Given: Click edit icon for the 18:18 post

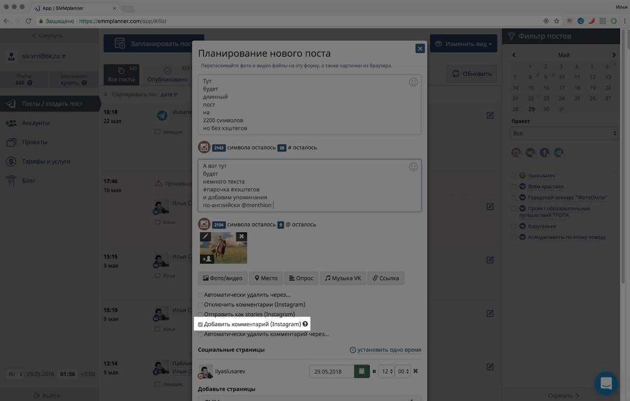Looking at the screenshot, I should pyautogui.click(x=490, y=115).
